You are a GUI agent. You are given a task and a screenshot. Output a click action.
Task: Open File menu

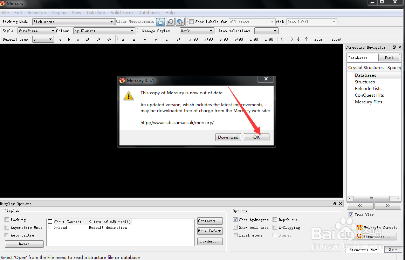click(x=5, y=12)
